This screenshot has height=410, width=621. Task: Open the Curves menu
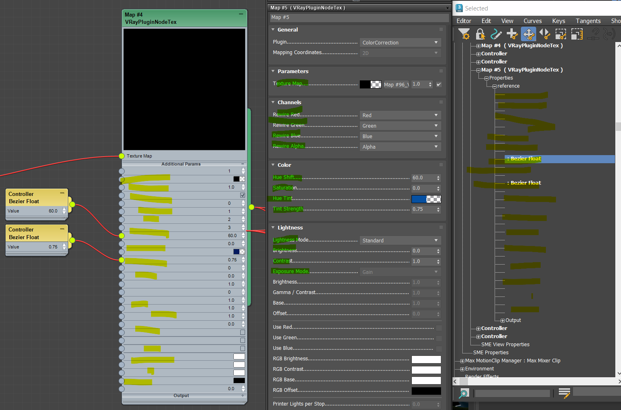pyautogui.click(x=533, y=21)
